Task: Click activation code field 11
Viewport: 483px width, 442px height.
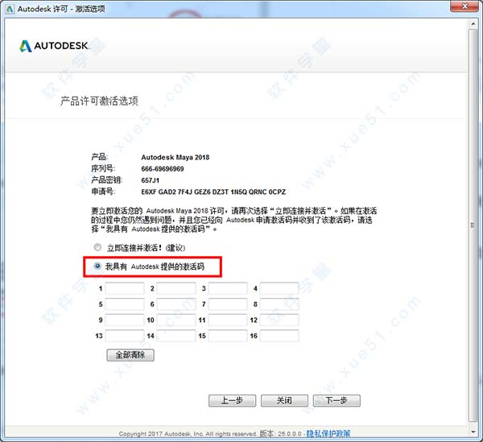Action: [228, 320]
